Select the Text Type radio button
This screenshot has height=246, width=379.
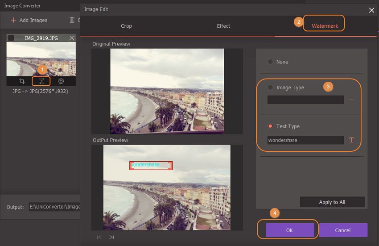(x=270, y=126)
